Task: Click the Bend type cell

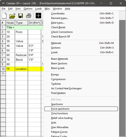Action: 21,60
